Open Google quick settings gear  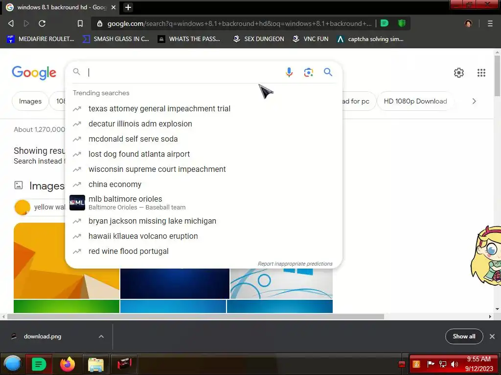(459, 73)
